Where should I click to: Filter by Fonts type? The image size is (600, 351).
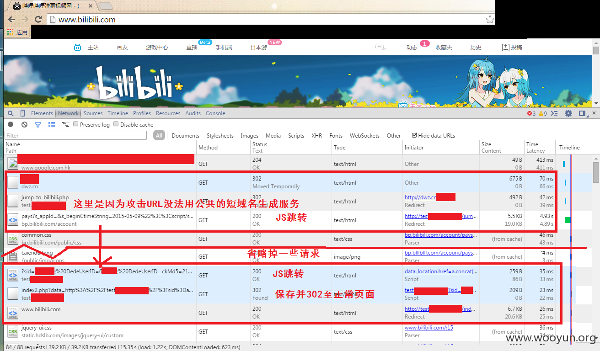336,136
